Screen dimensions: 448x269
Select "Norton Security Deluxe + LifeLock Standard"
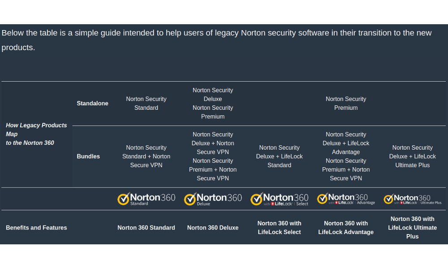tap(280, 156)
